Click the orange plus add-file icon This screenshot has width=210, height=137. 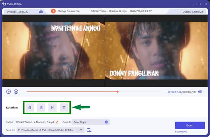[53, 11]
